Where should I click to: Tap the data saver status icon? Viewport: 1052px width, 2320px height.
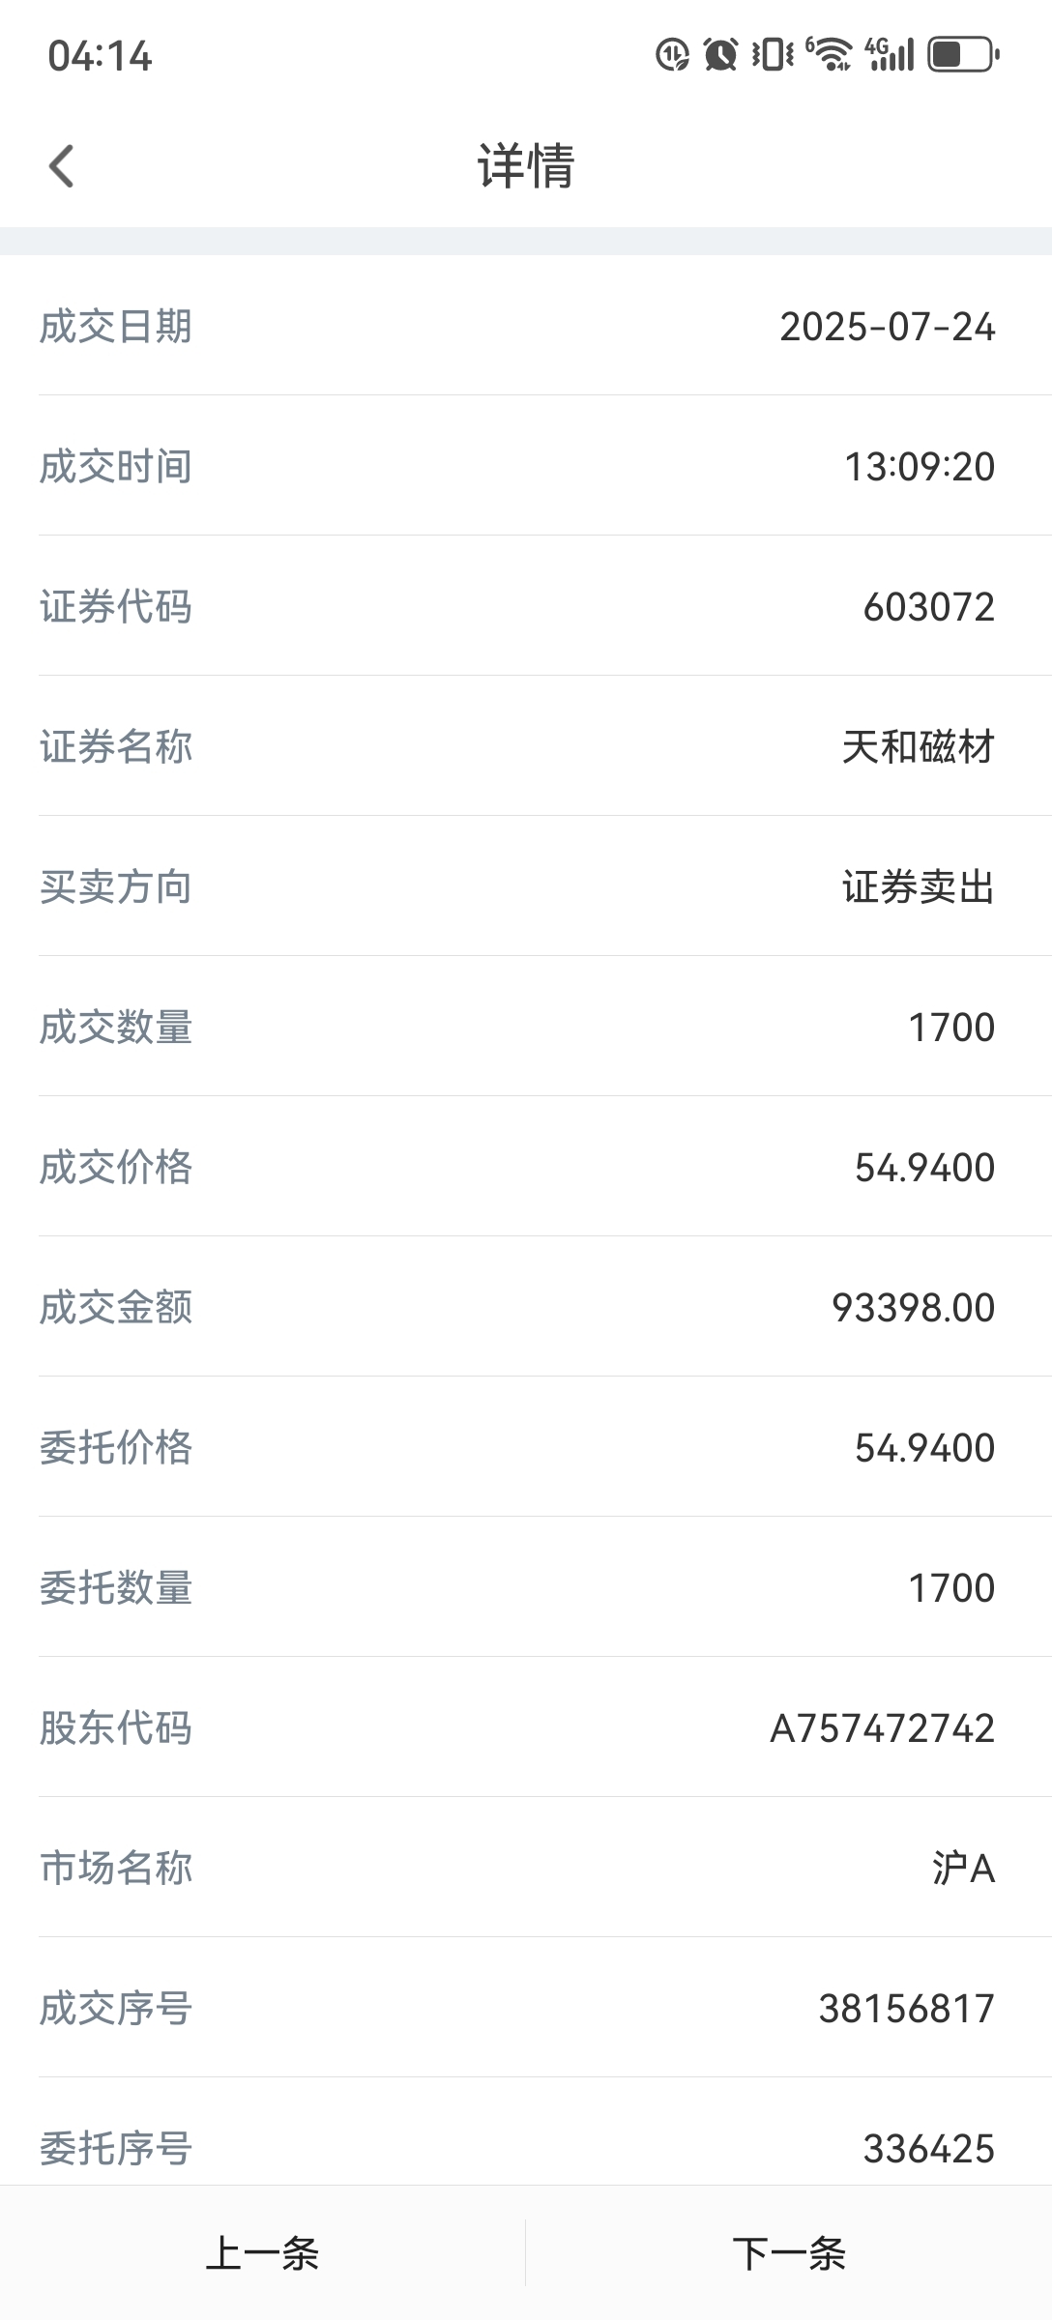672,54
